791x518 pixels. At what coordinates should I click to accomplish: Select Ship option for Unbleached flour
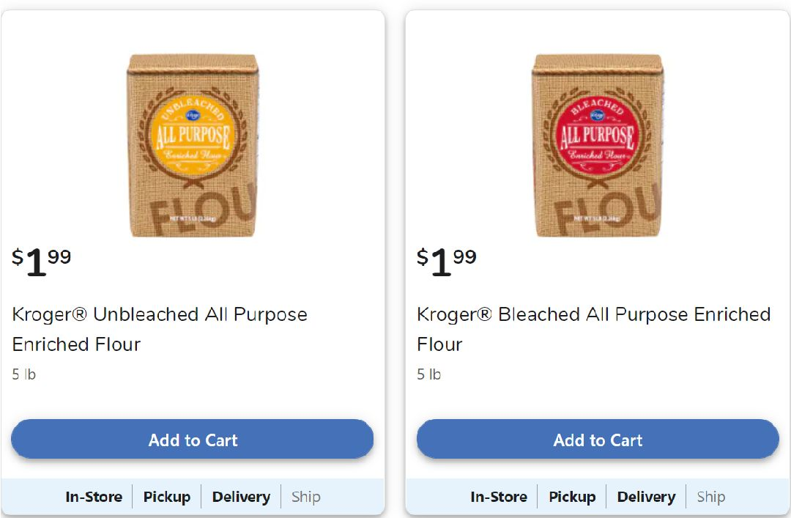[x=306, y=497]
